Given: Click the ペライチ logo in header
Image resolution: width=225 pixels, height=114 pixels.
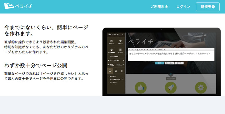Looking at the screenshot, I should [18, 6].
